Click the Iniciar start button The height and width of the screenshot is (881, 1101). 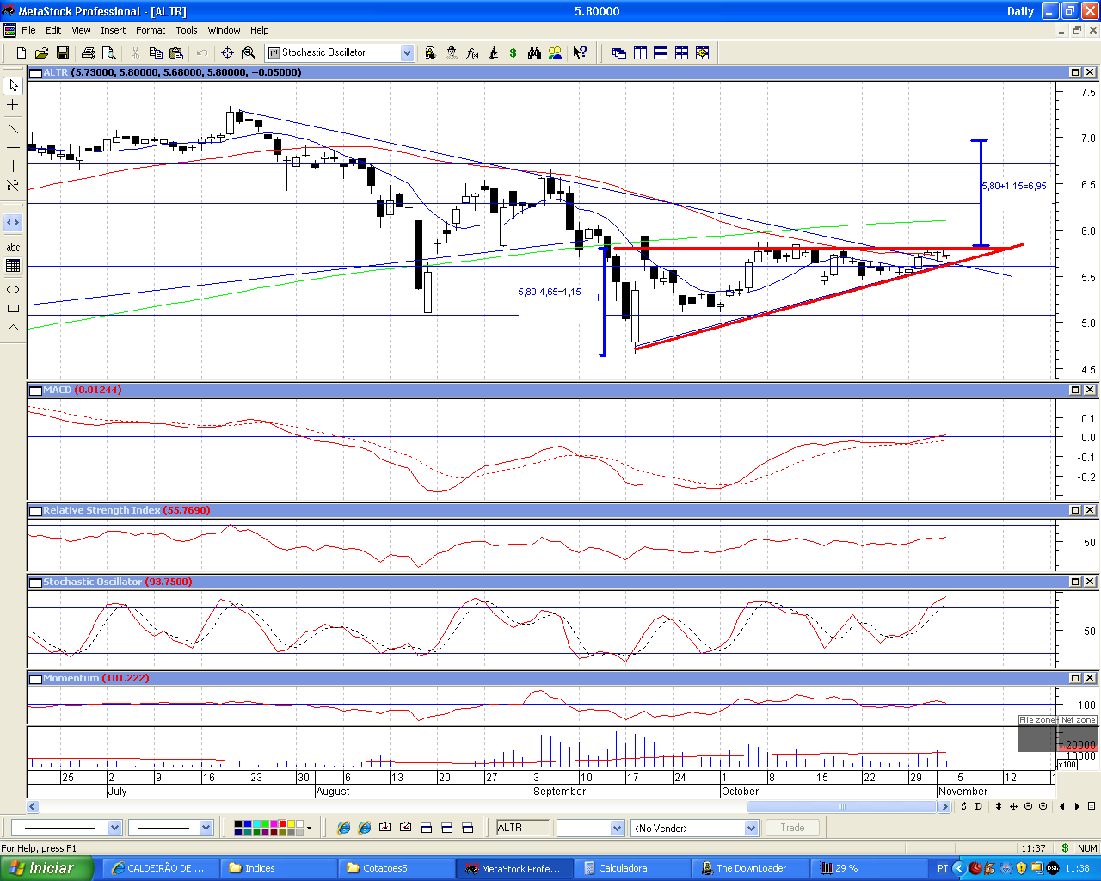[47, 868]
